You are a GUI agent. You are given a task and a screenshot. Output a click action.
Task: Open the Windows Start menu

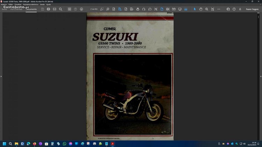click(x=5, y=144)
